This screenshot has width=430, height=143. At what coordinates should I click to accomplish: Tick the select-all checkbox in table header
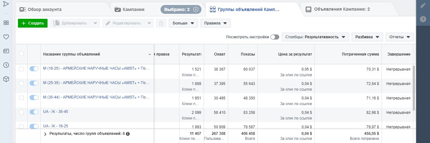pyautogui.click(x=21, y=54)
